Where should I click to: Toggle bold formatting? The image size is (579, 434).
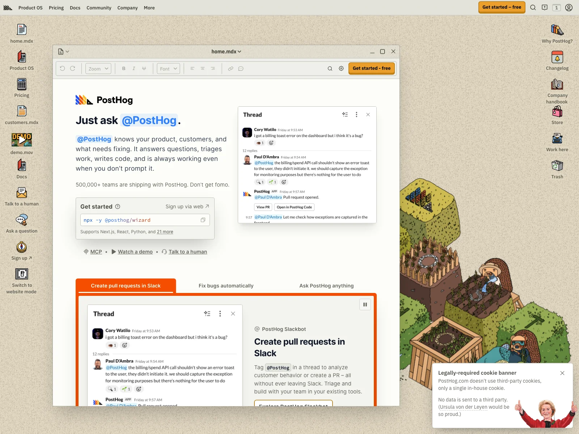click(124, 68)
